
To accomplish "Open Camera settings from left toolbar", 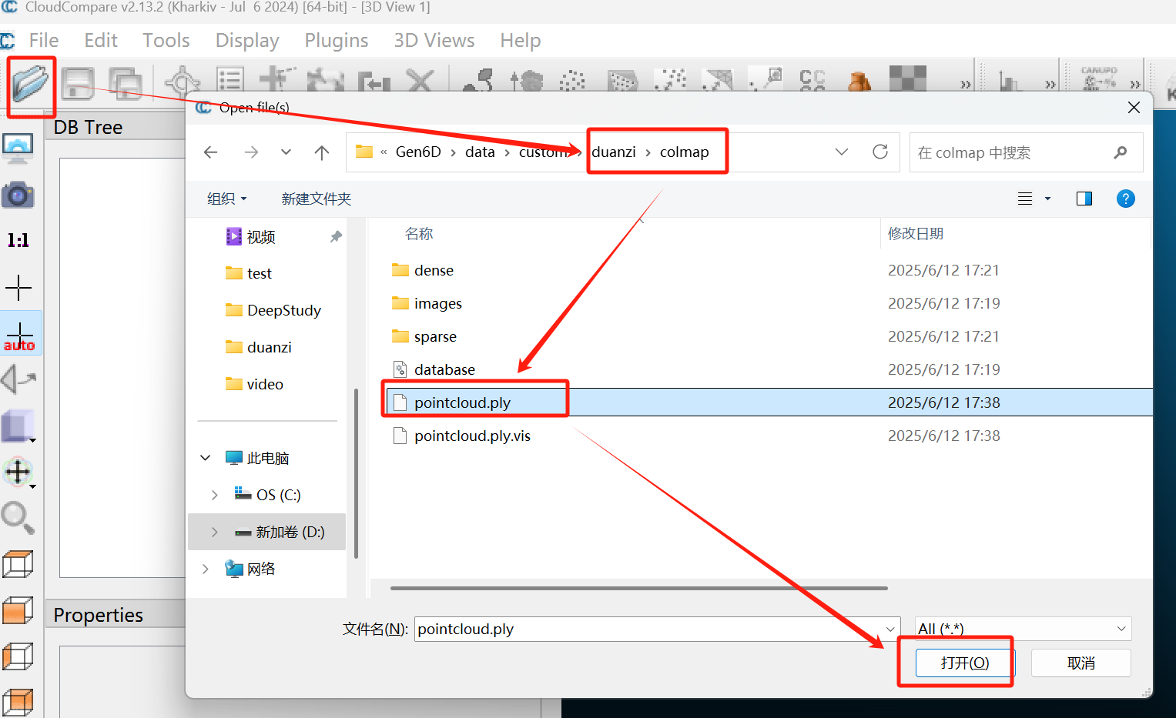I will (18, 195).
